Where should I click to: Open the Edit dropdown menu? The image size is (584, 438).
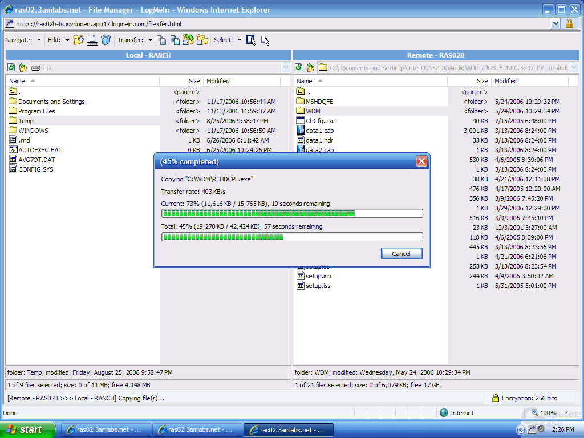click(x=67, y=40)
